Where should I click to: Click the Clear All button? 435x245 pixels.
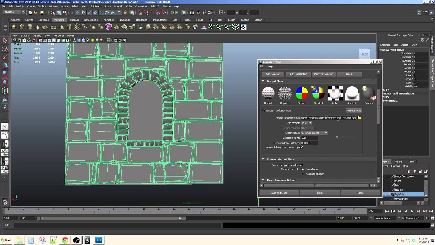349,74
